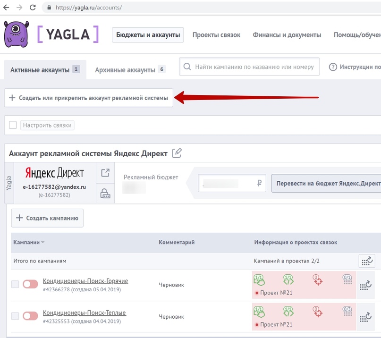Click the YAGLA wordmark logo
This screenshot has height=338, width=381.
68,34
